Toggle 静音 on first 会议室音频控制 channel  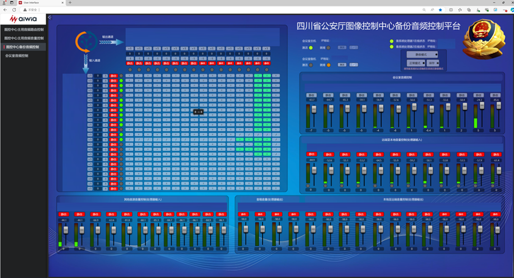click(311, 95)
